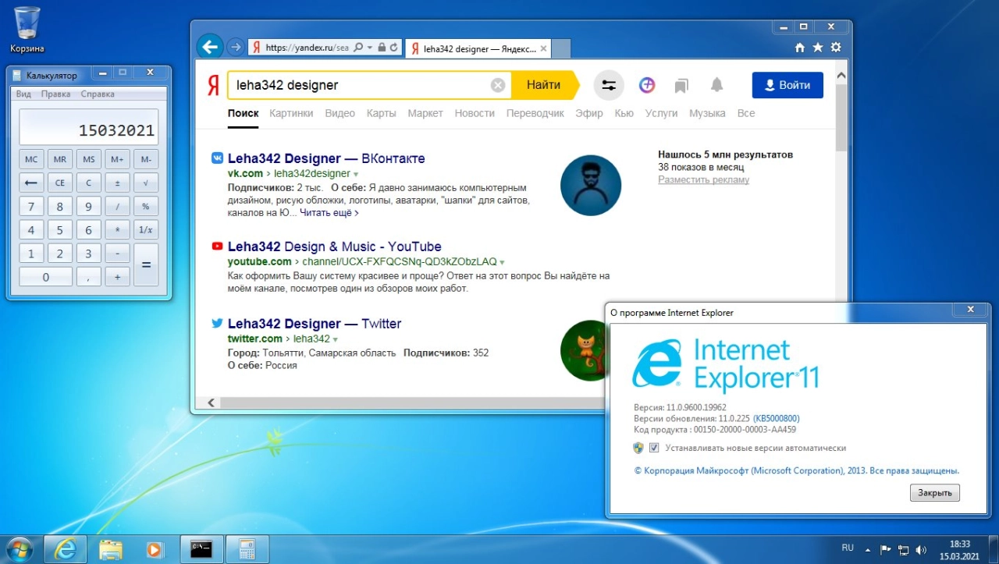Click the yellow Найти search button
Image resolution: width=999 pixels, height=564 pixels.
(x=544, y=85)
